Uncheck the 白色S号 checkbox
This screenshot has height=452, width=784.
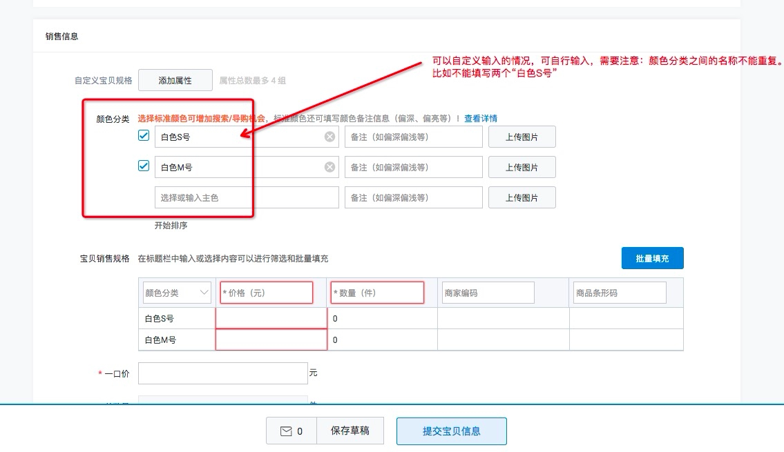(144, 136)
